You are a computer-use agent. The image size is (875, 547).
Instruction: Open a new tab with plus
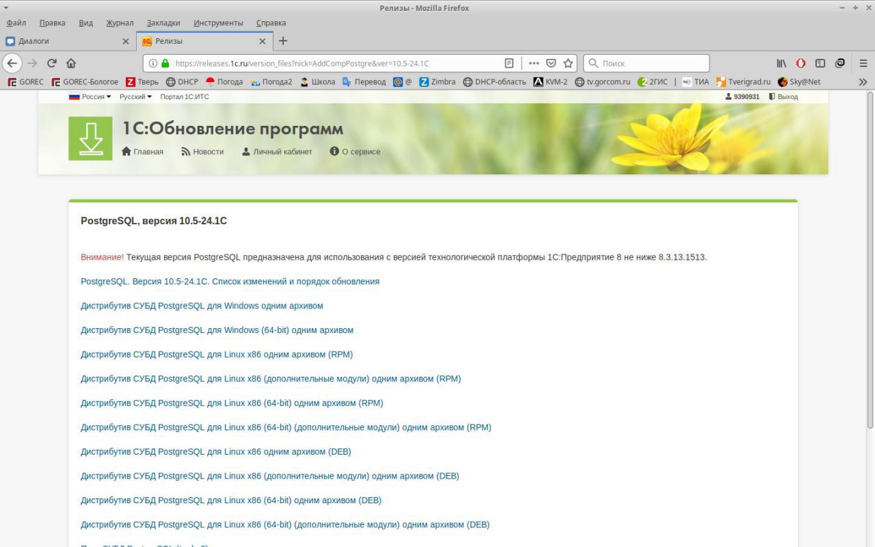tap(283, 41)
